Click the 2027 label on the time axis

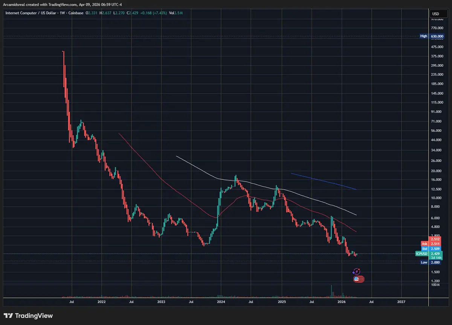coord(402,302)
